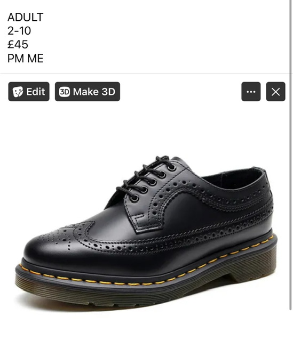Screen dimensions: 293x341
Task: Click the 3D badge icon
Action: click(65, 92)
